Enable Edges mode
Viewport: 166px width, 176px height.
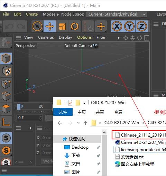(x=6, y=96)
